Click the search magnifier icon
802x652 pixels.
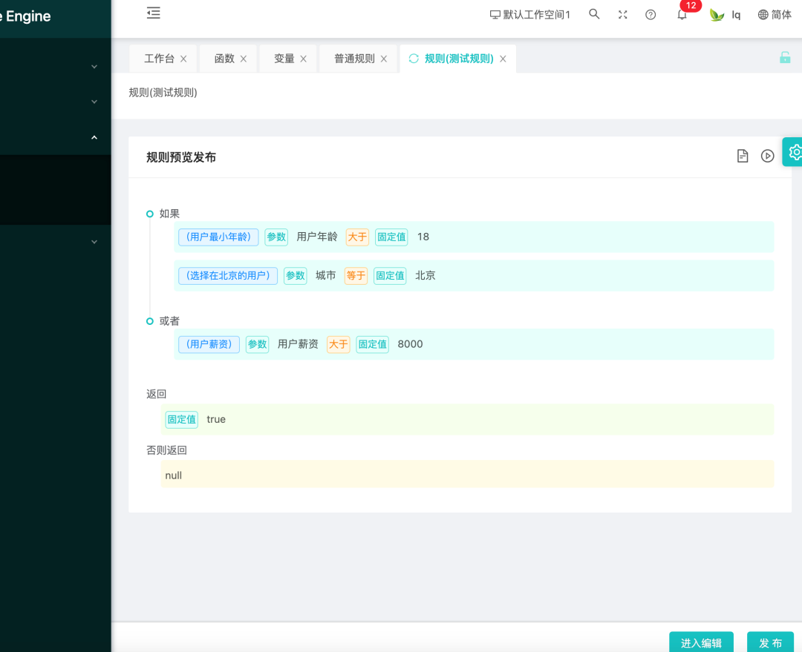point(593,14)
